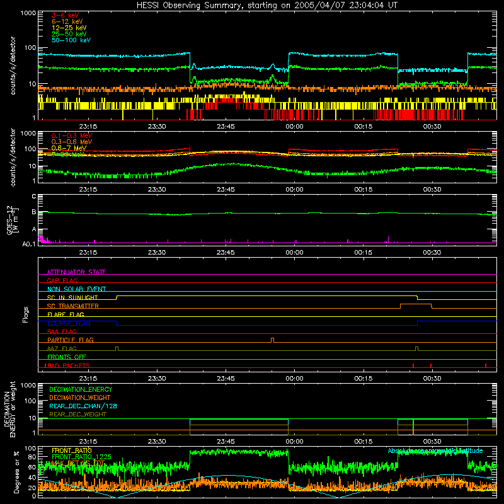Screen dimensions: 504x504
Task: Click the GOES-12 axis label
Action: (x=12, y=220)
